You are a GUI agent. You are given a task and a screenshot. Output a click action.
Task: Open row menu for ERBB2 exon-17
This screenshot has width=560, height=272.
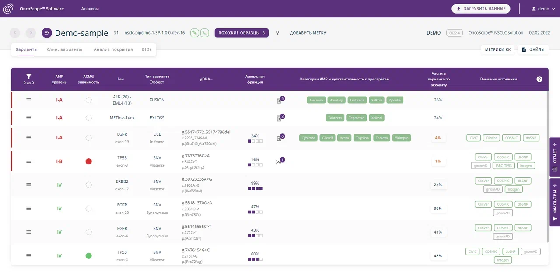pyautogui.click(x=28, y=185)
